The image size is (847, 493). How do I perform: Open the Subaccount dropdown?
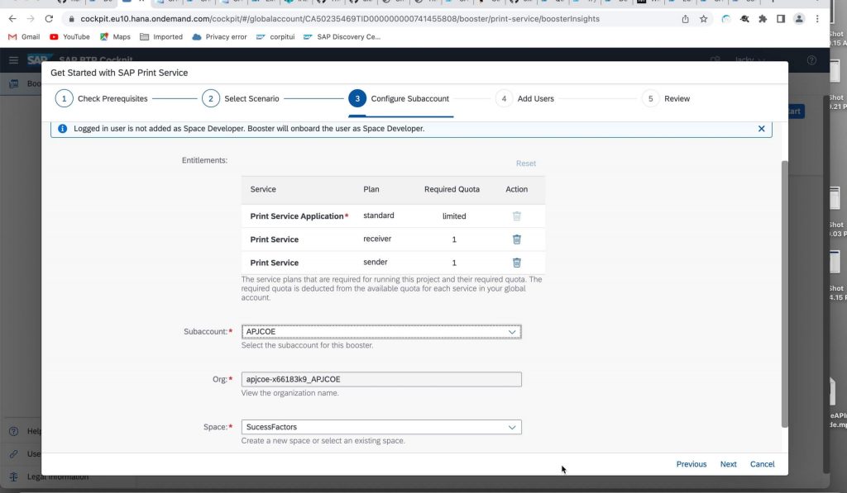pos(381,332)
